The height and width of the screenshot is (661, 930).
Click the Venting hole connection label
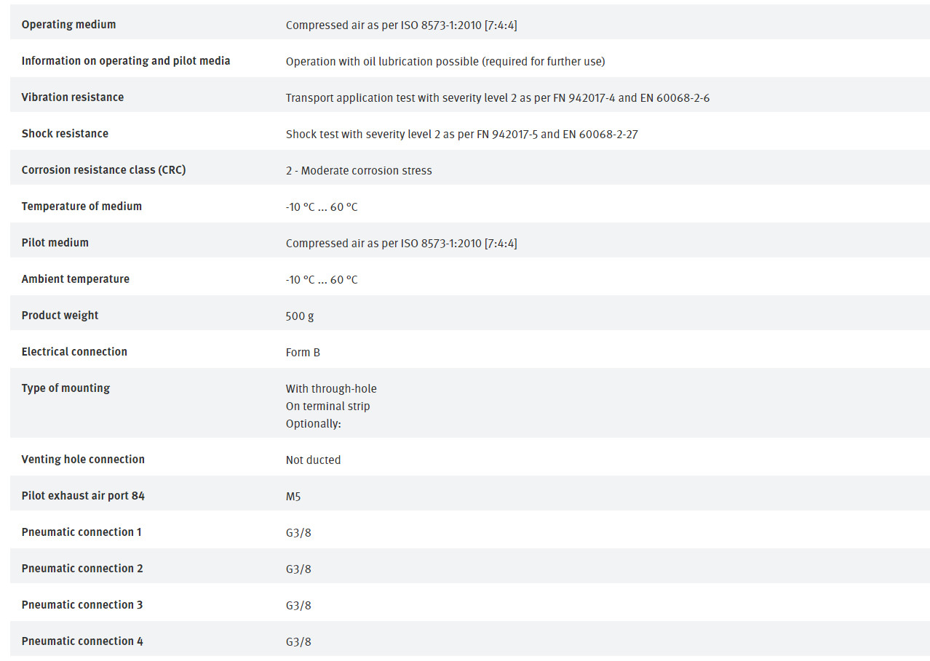(83, 460)
